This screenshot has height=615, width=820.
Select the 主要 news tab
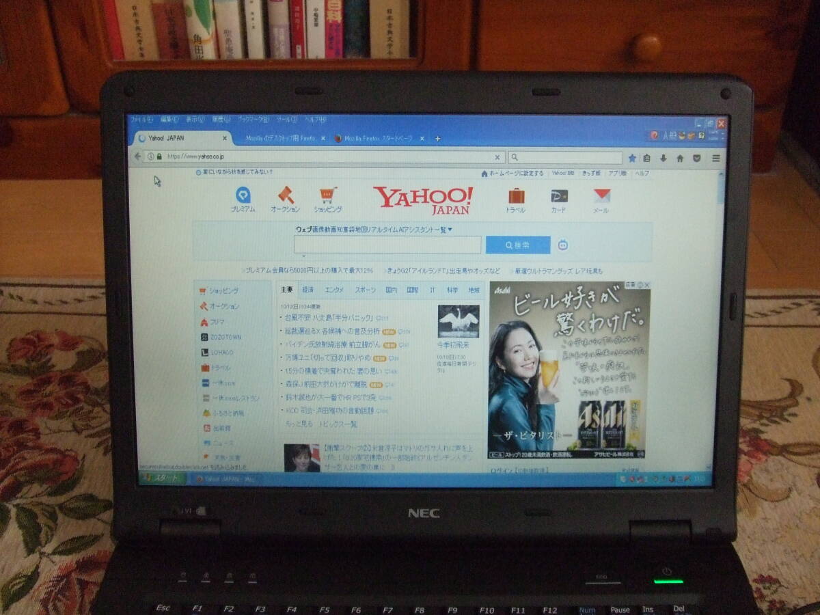tap(286, 290)
